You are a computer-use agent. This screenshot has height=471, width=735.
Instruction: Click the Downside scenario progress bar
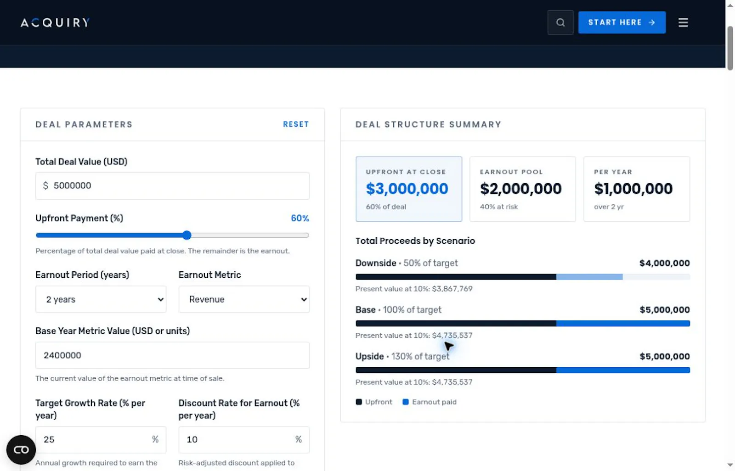pyautogui.click(x=523, y=277)
